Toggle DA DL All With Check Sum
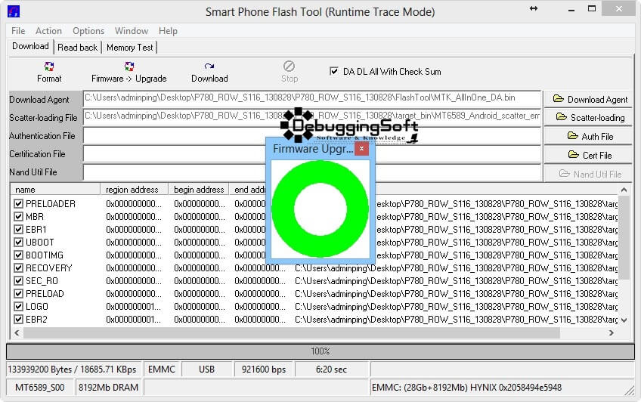Image resolution: width=641 pixels, height=402 pixels. (x=333, y=72)
